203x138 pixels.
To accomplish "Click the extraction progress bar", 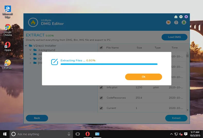I will [x=109, y=64].
